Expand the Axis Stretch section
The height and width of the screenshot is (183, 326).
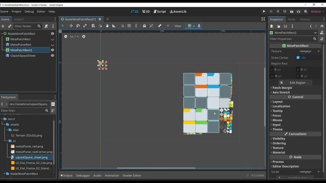pos(281,93)
